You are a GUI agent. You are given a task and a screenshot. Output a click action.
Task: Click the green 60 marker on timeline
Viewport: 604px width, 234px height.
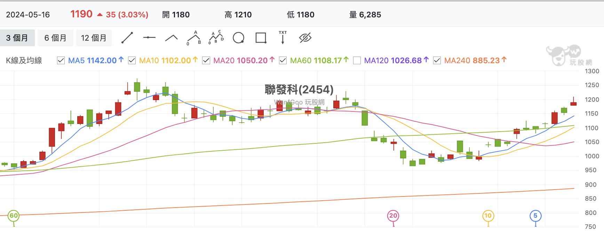(x=14, y=216)
